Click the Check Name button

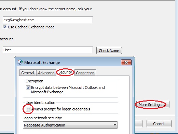coord(109,51)
